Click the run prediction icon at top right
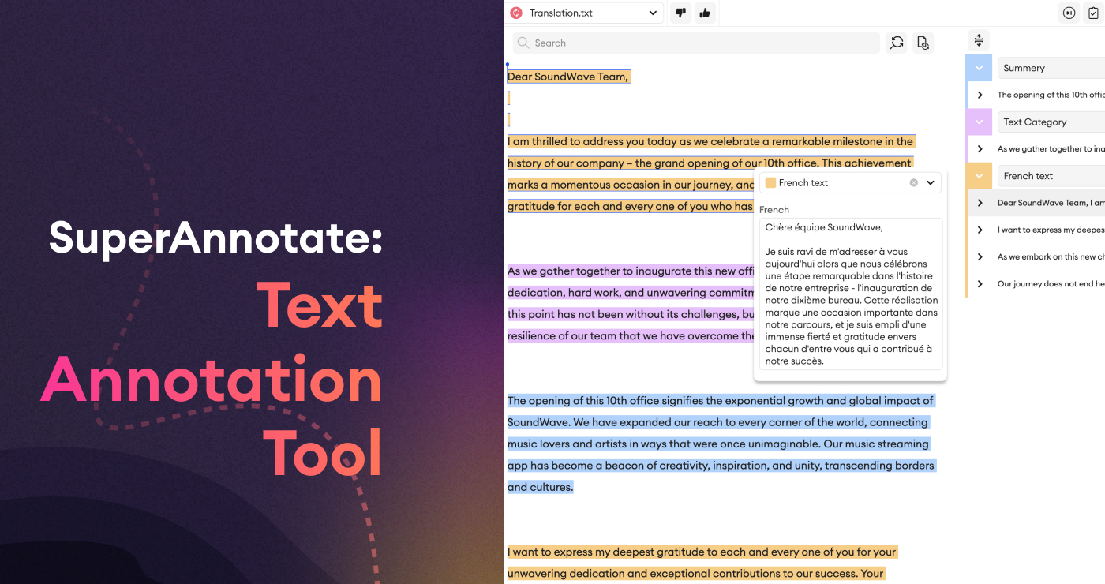The image size is (1105, 584). (x=1069, y=13)
